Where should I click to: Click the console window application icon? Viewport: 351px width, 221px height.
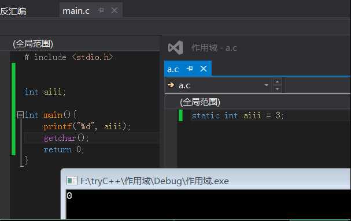point(72,181)
